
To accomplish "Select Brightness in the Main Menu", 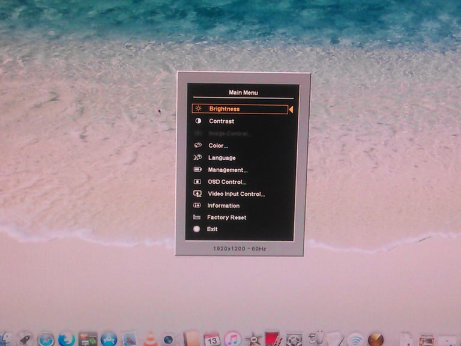I will click(240, 109).
